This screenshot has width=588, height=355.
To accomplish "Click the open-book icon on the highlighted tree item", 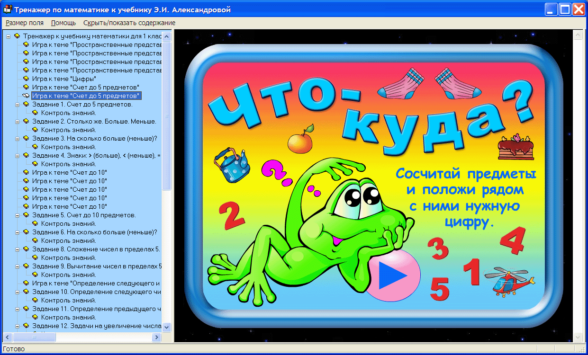I will (27, 96).
